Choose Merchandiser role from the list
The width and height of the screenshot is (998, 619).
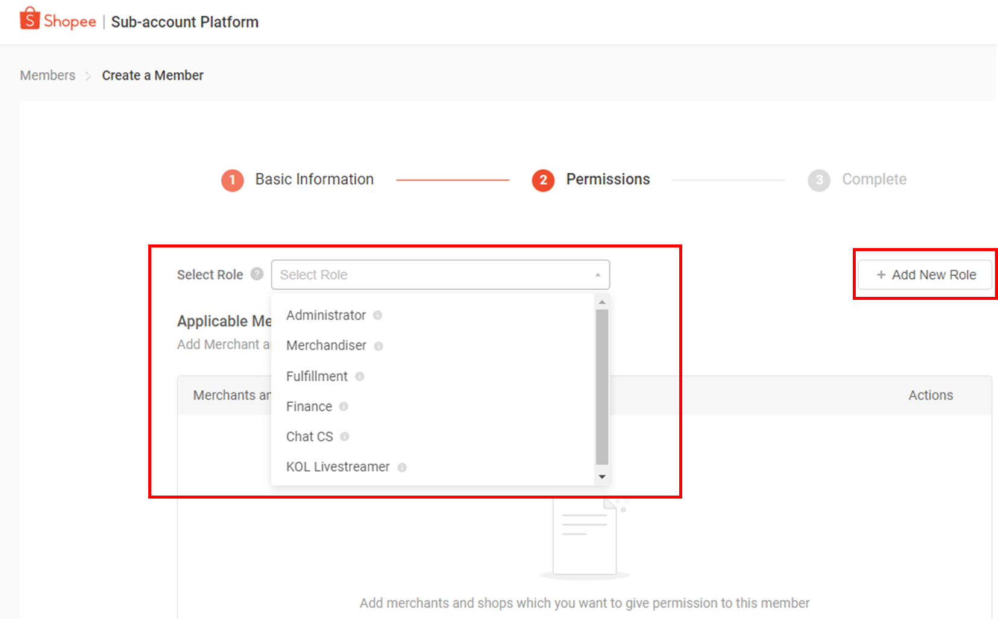pyautogui.click(x=326, y=346)
